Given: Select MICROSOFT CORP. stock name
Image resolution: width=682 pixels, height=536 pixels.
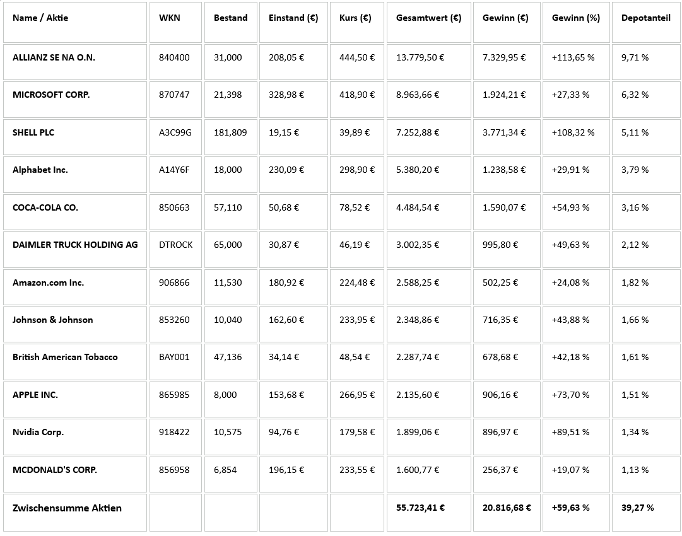Looking at the screenshot, I should [x=51, y=95].
